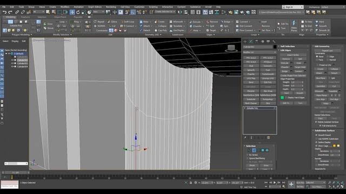Click the Swift Loop ribbon tool
Image resolution: width=346 pixels, height=194 pixels.
(128, 22)
